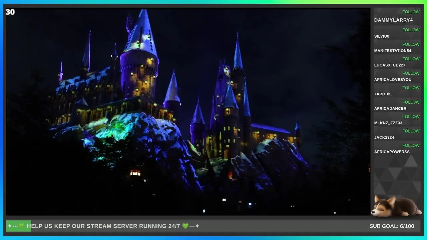Click the sleeping corgi dog icon
The image size is (427, 240).
396,206
